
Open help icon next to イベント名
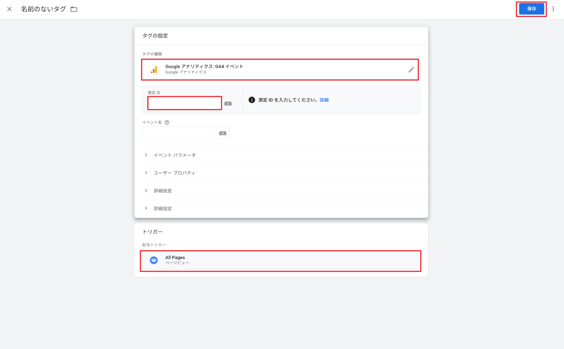pos(167,122)
